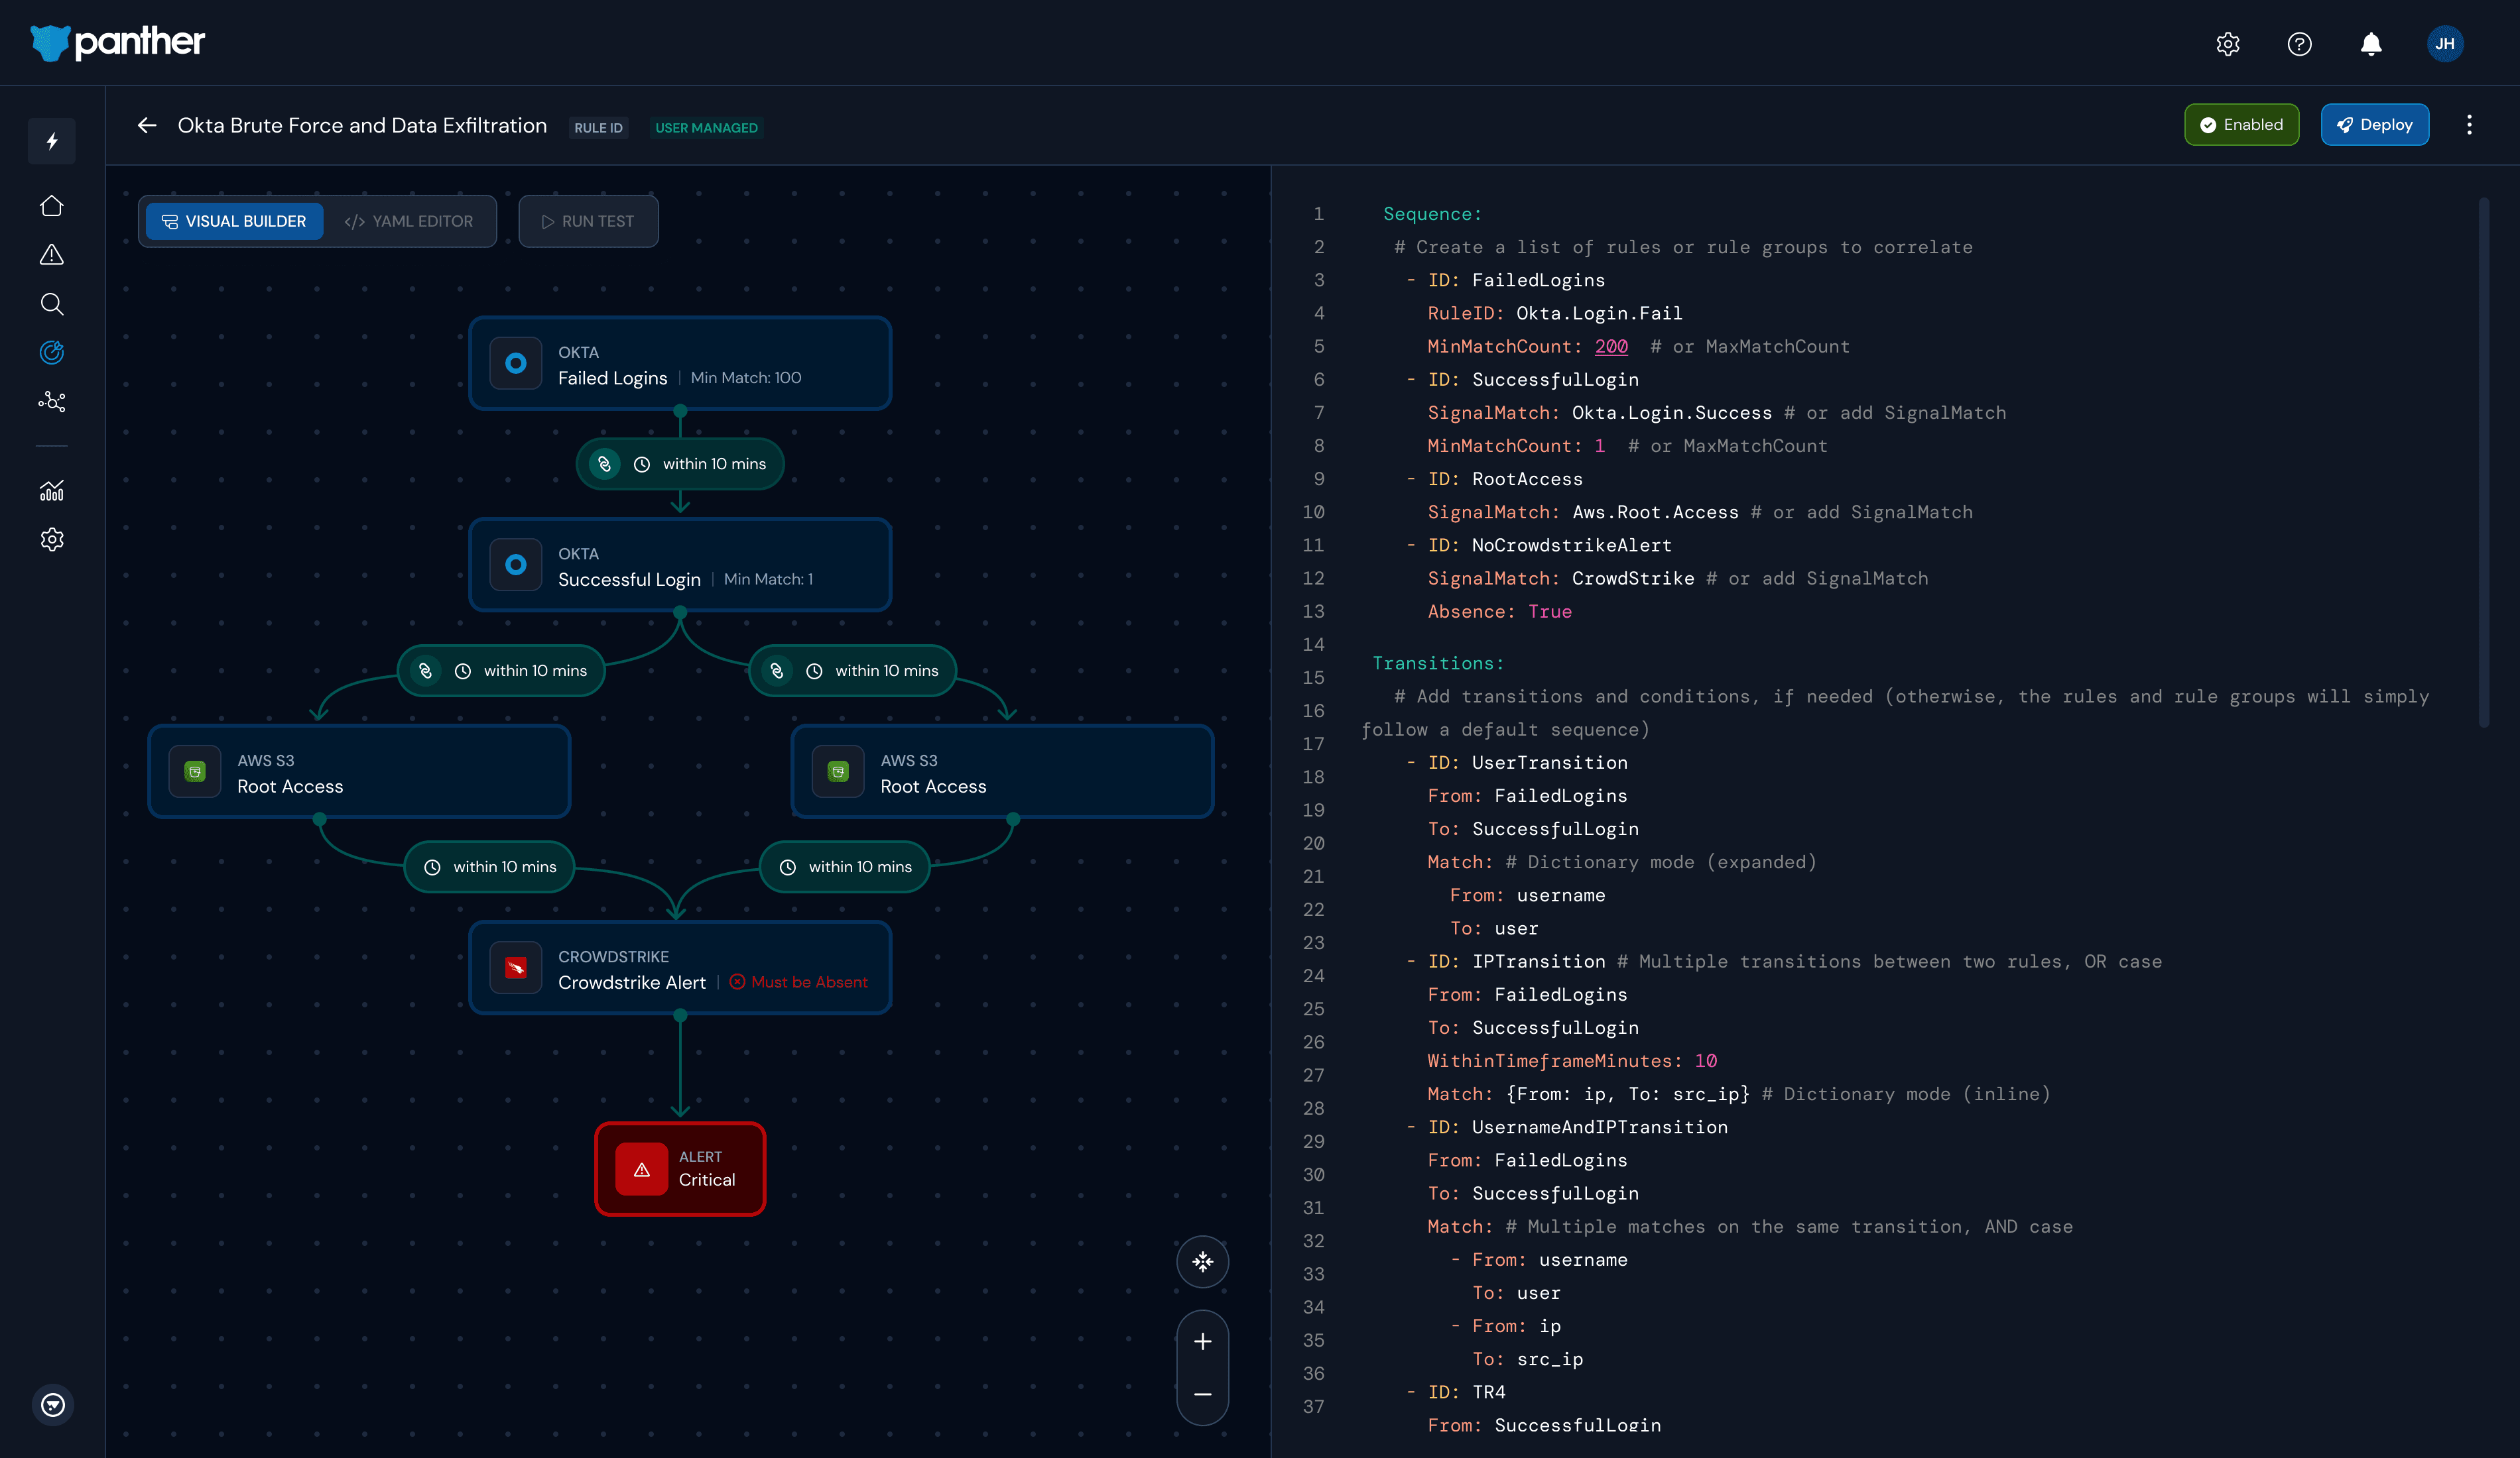Image resolution: width=2520 pixels, height=1458 pixels.
Task: Click the USER MANAGED badge
Action: [x=706, y=128]
